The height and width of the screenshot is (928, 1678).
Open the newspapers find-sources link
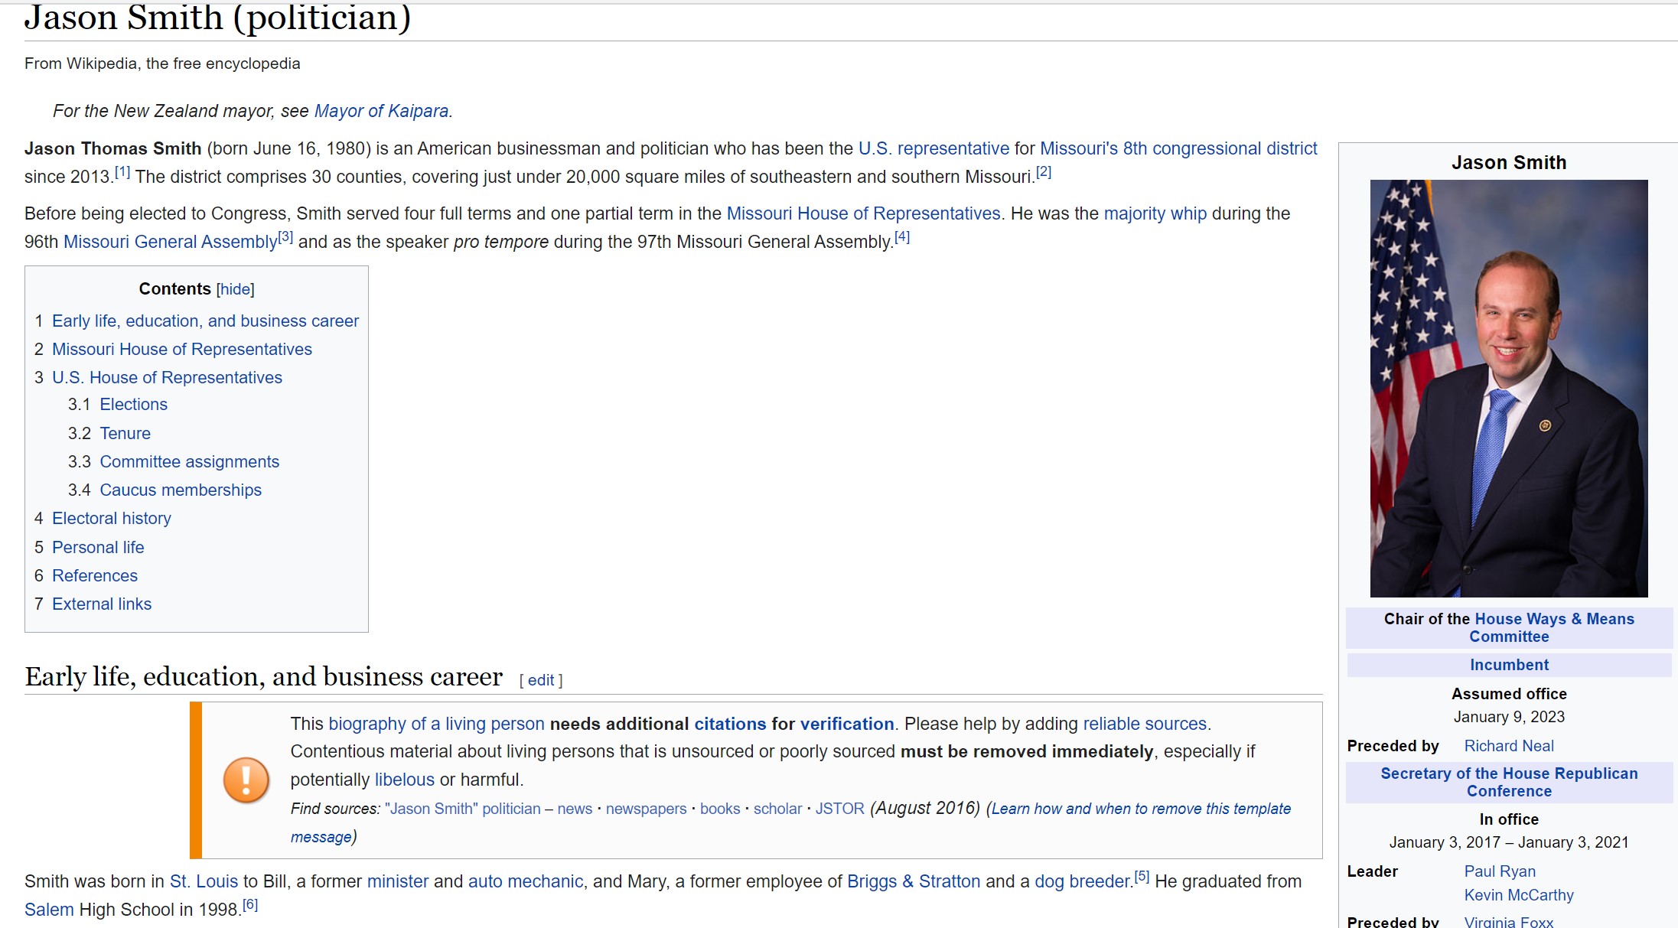[647, 809]
